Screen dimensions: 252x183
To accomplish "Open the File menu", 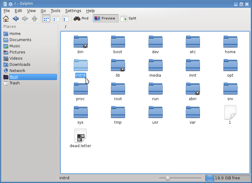I will click(x=6, y=11).
